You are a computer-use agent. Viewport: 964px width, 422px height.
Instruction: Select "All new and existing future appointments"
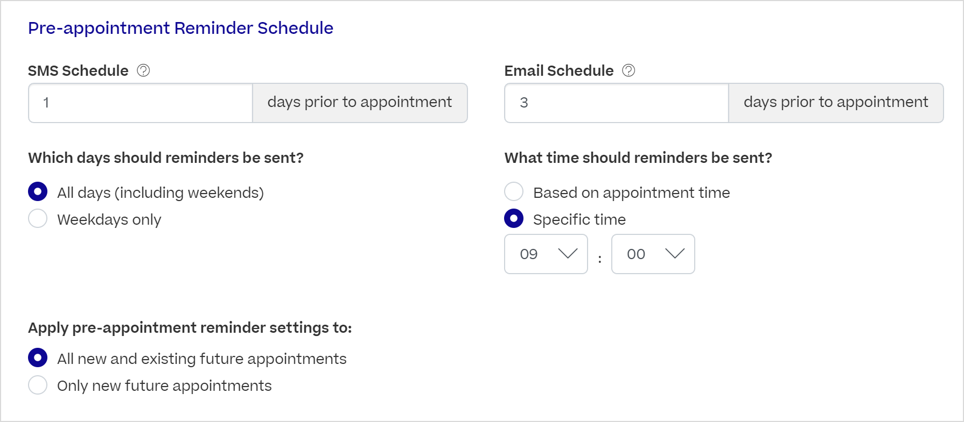38,358
